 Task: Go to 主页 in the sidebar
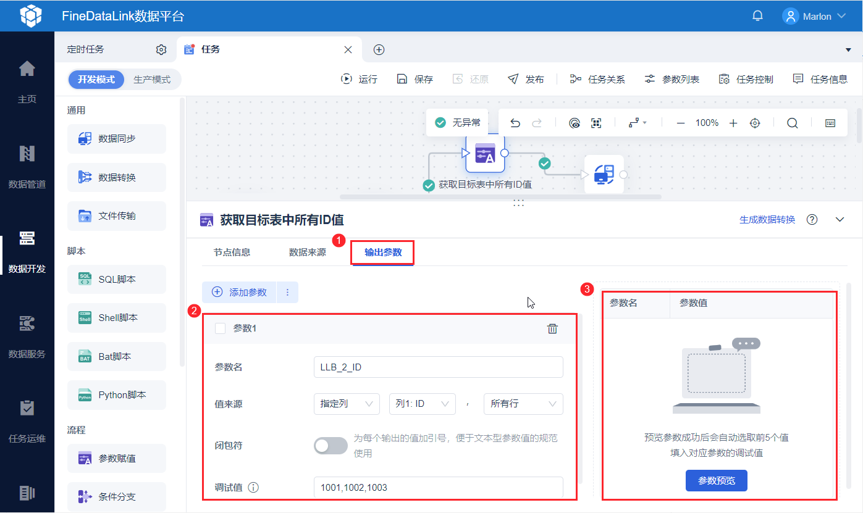[27, 80]
